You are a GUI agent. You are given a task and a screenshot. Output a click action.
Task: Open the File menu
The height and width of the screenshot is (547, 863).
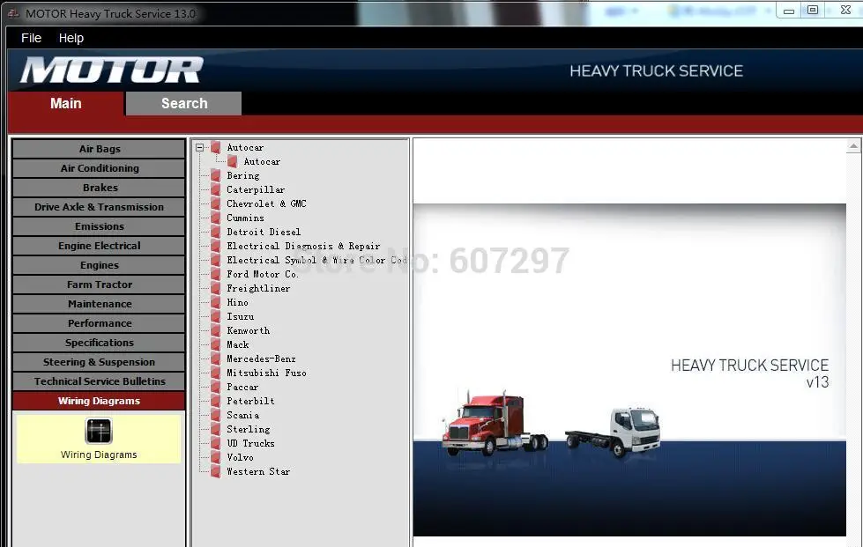click(31, 38)
